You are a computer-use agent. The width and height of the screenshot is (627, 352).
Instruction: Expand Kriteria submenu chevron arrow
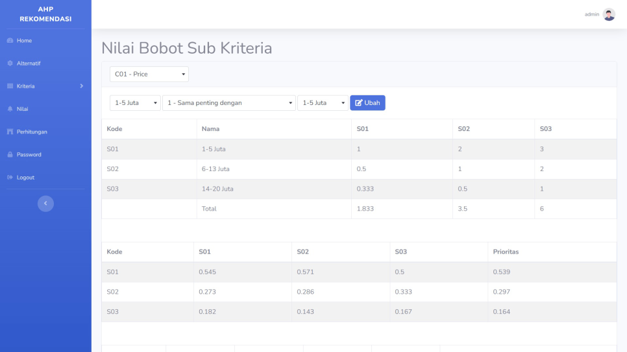click(x=82, y=86)
